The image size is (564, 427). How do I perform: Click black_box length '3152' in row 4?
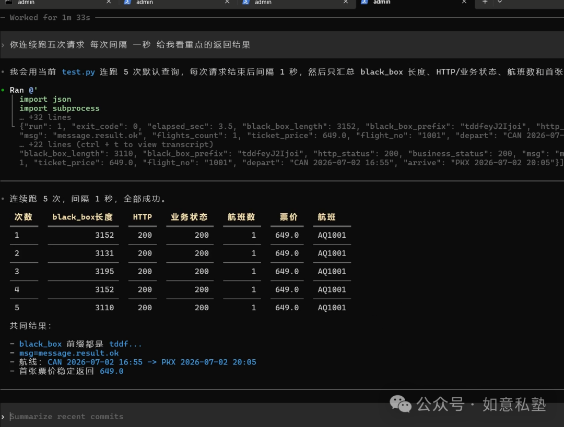104,289
